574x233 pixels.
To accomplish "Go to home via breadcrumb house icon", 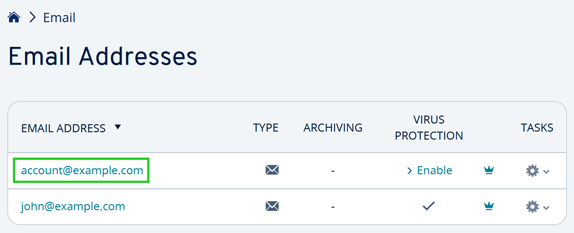I will point(14,17).
